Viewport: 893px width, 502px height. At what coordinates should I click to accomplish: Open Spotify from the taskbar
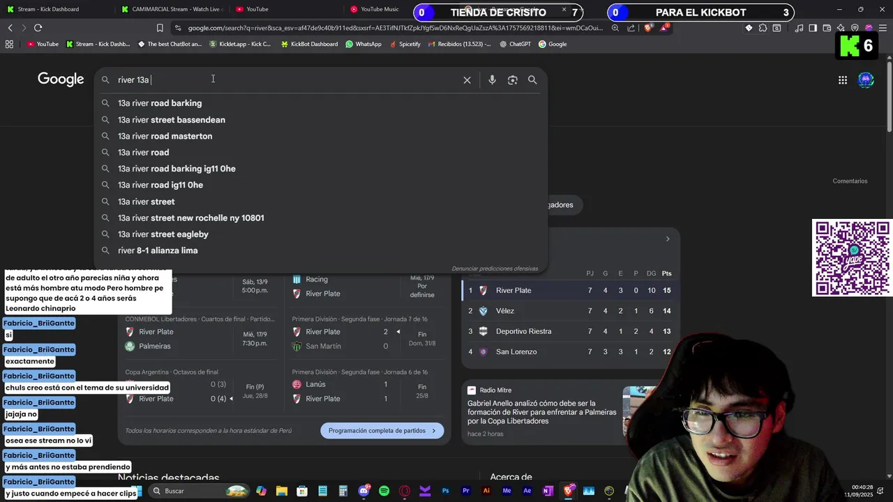click(x=384, y=491)
